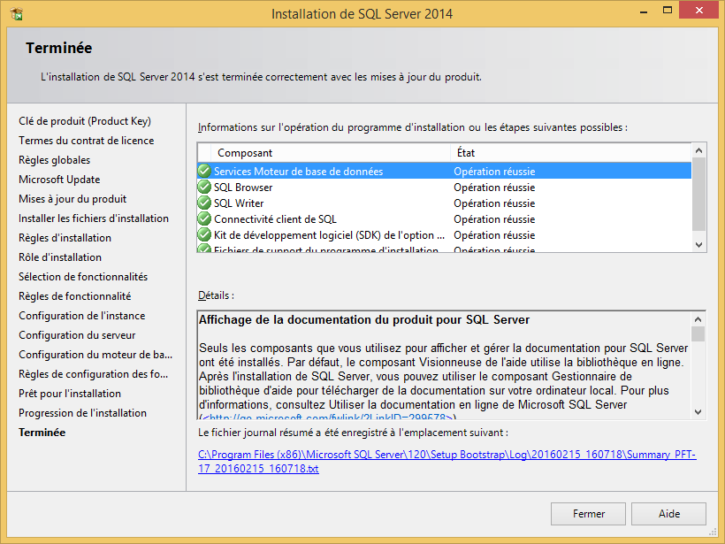The height and width of the screenshot is (544, 725).
Task: Click the Règles d'installation step
Action: pyautogui.click(x=65, y=237)
